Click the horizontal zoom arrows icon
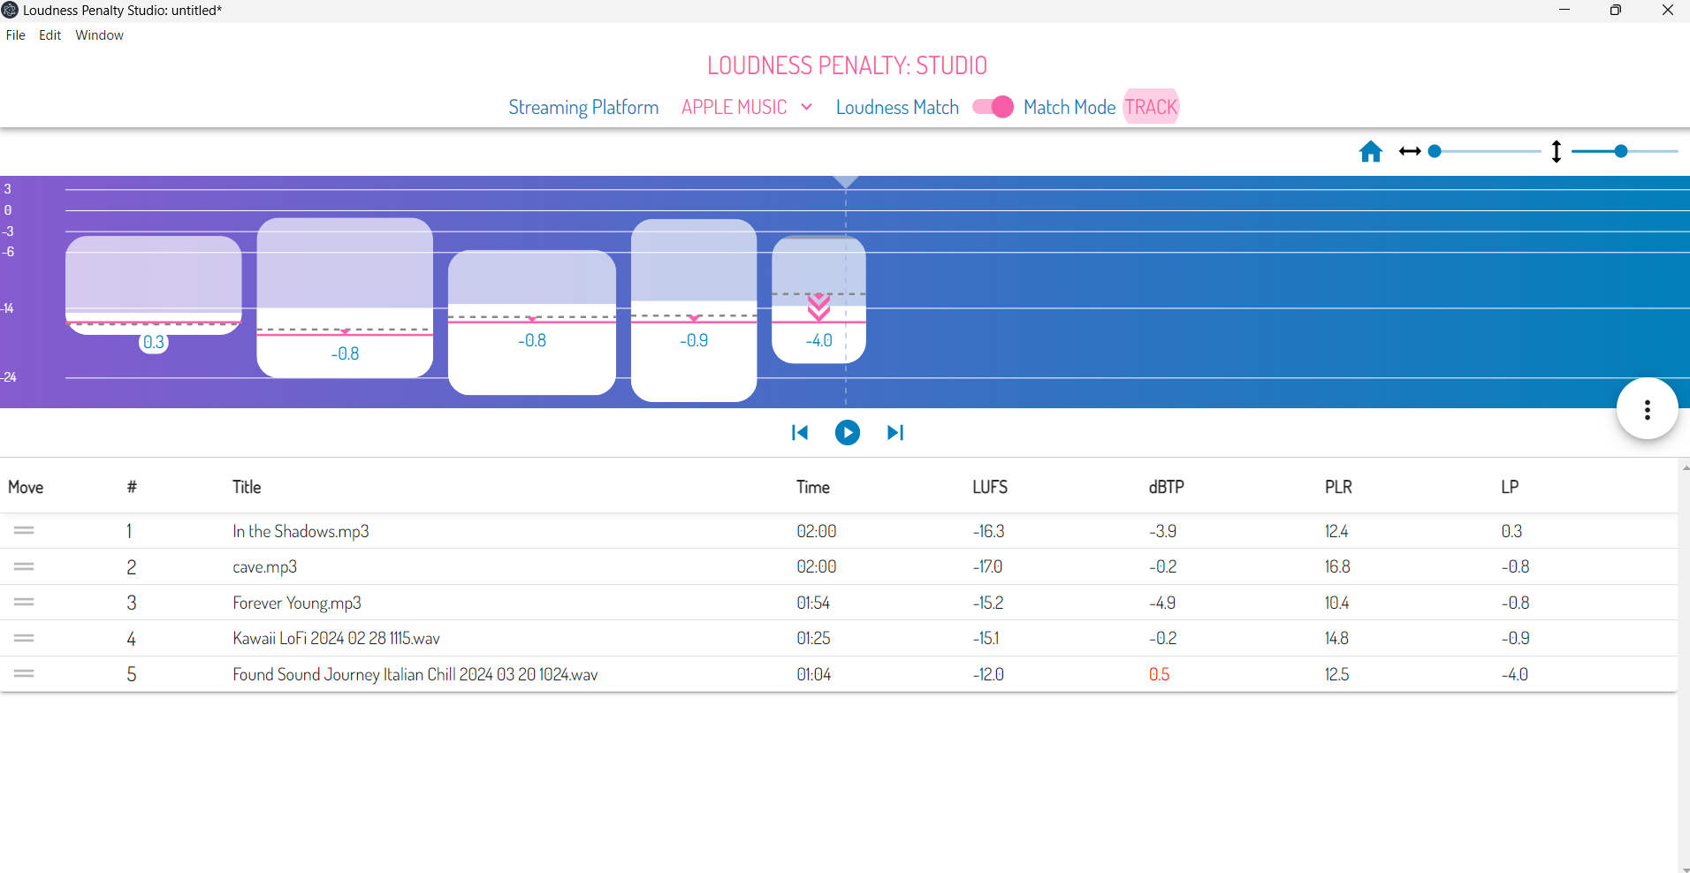1690x873 pixels. click(1410, 152)
